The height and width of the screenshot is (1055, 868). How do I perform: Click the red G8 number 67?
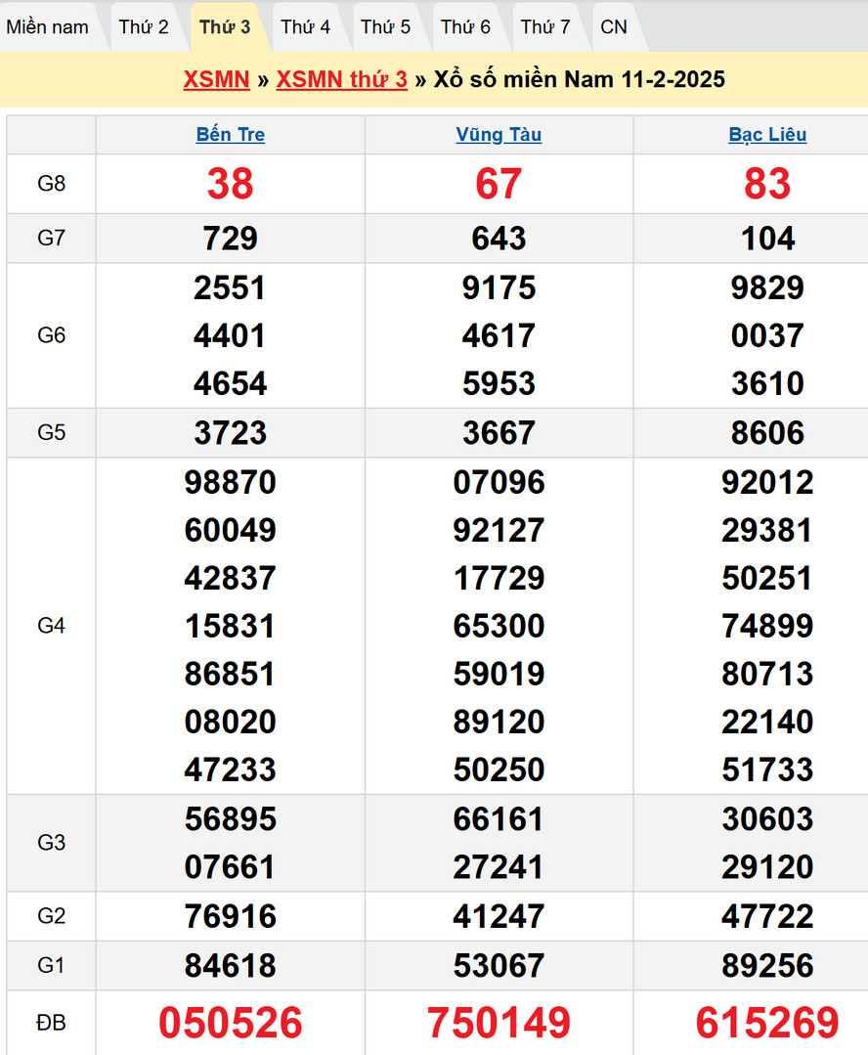point(499,184)
